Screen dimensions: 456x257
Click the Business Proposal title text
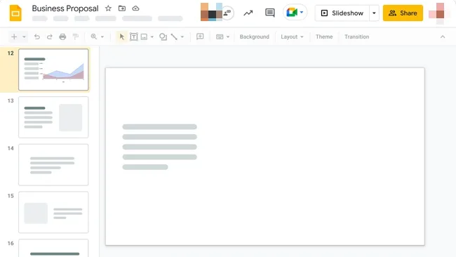(65, 8)
